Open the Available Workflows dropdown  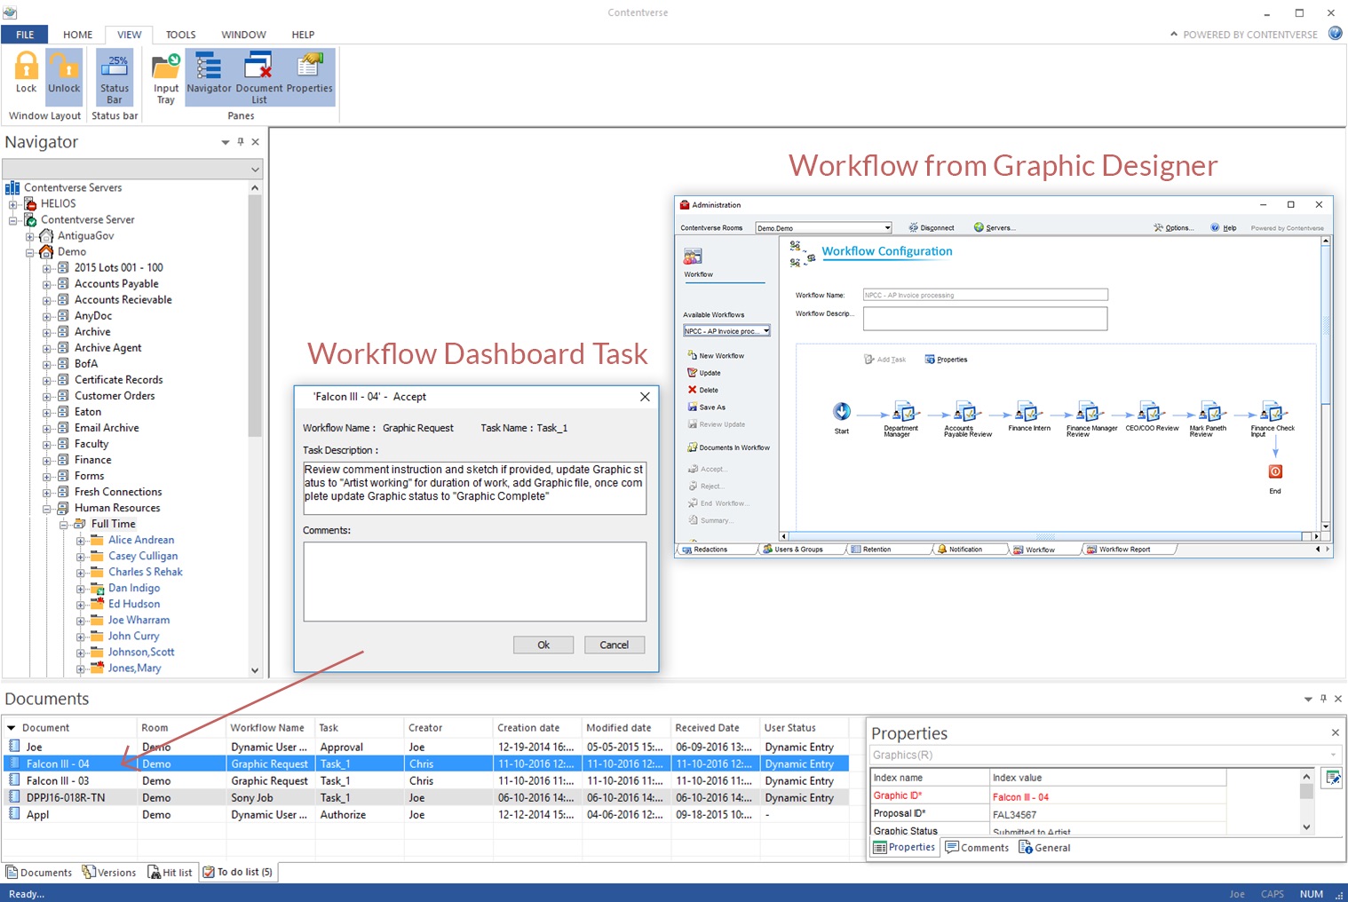(x=765, y=331)
